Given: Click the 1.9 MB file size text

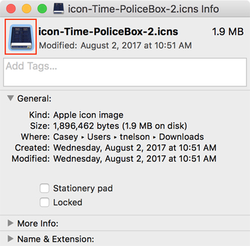Looking at the screenshot, I should click(227, 32).
